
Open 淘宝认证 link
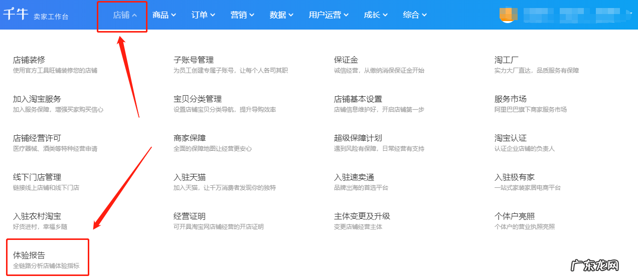click(511, 138)
